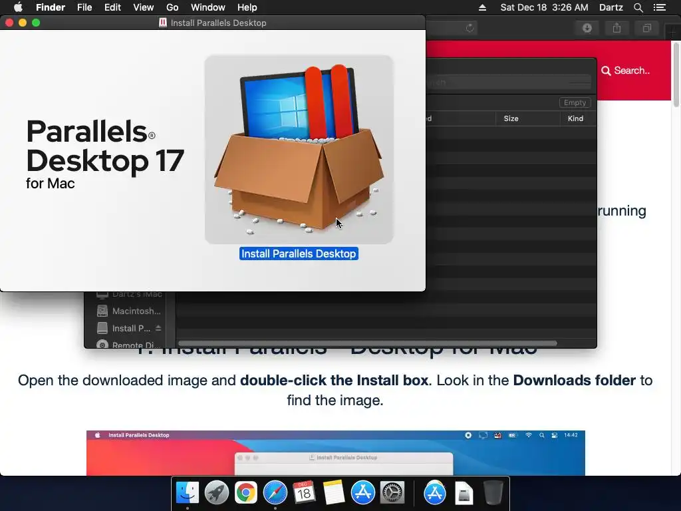The width and height of the screenshot is (681, 511).
Task: Click the Safari share button
Action: (x=616, y=28)
